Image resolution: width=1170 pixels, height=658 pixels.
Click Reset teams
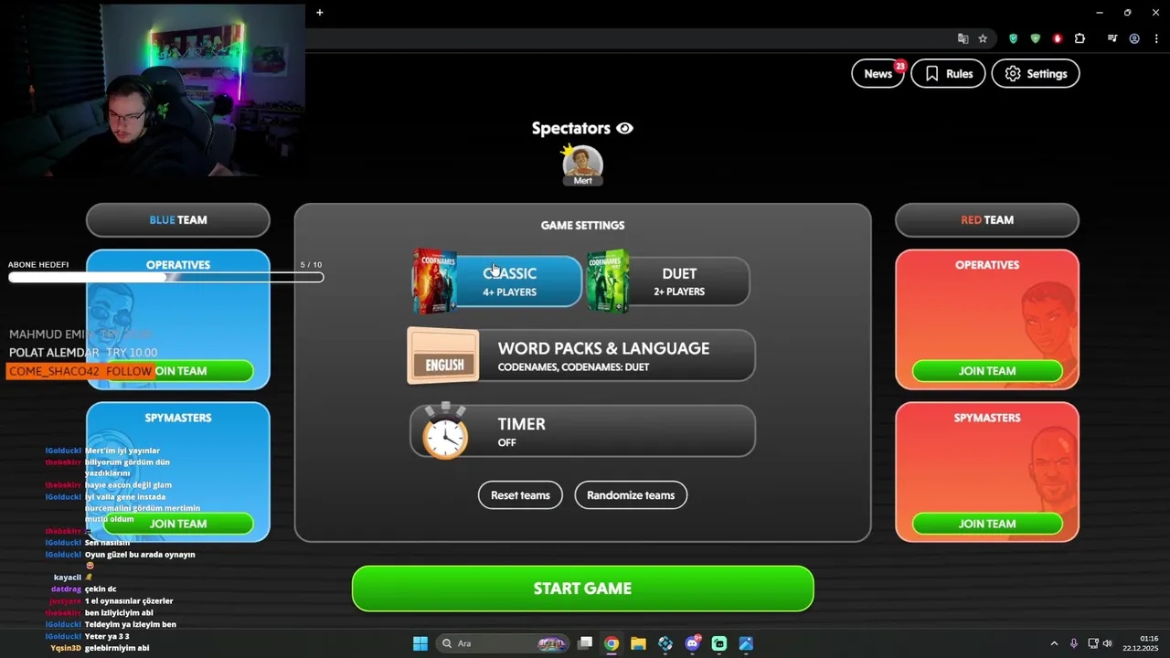pos(520,495)
